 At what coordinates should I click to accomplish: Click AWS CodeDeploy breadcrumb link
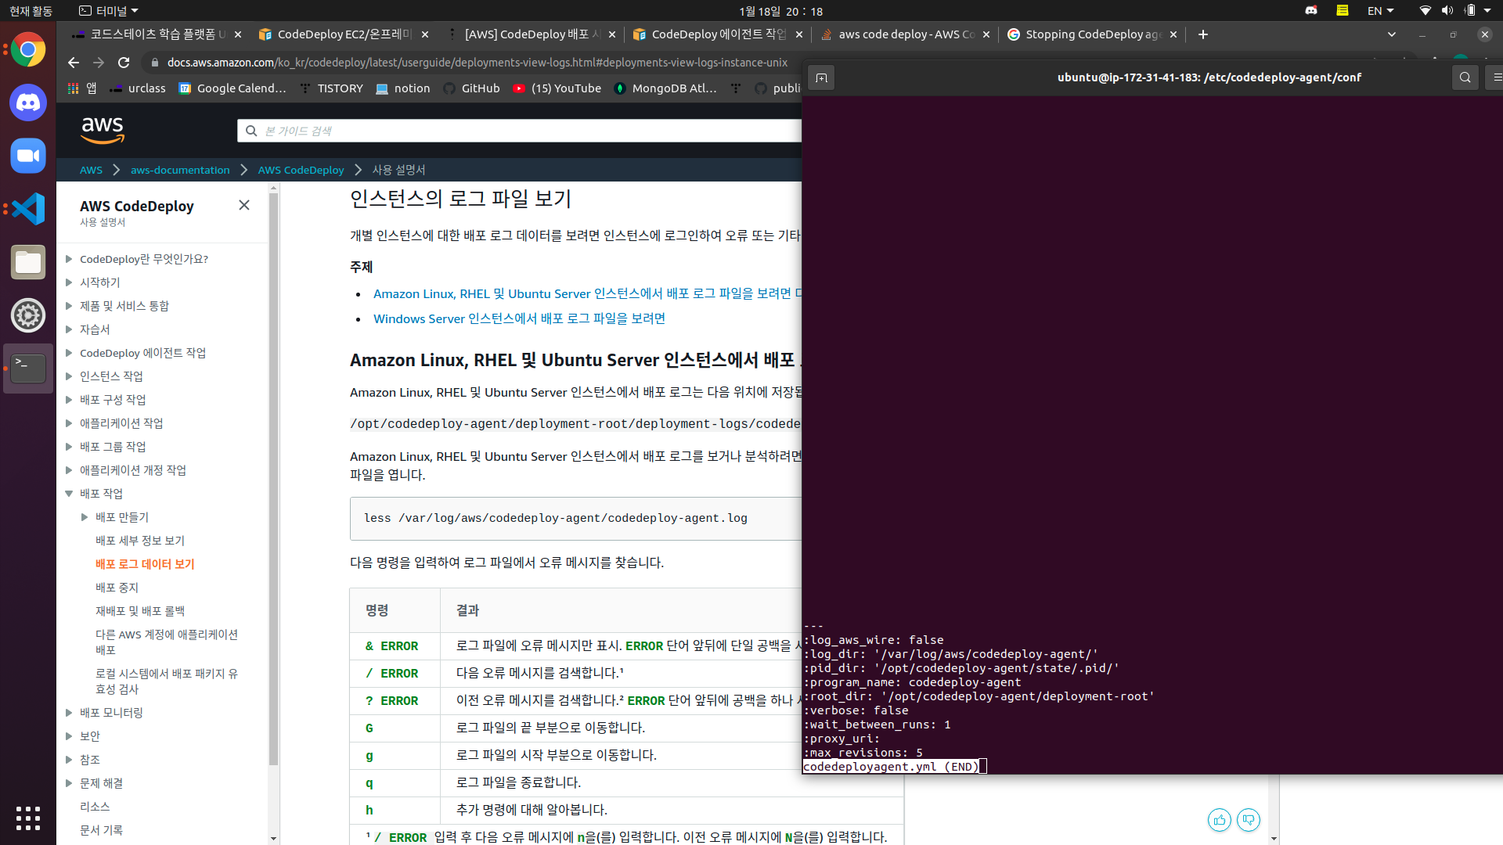[x=301, y=170]
